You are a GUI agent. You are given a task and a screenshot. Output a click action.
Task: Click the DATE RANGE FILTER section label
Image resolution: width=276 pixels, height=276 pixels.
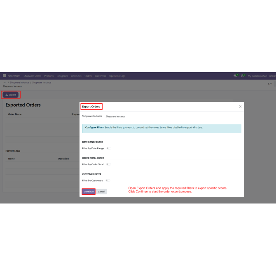(93, 142)
